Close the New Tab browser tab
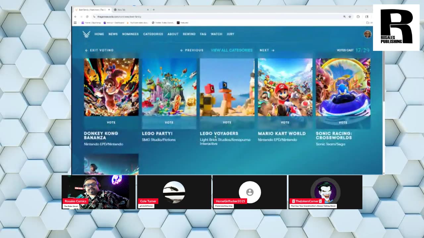Image resolution: width=424 pixels, height=238 pixels. (x=148, y=10)
